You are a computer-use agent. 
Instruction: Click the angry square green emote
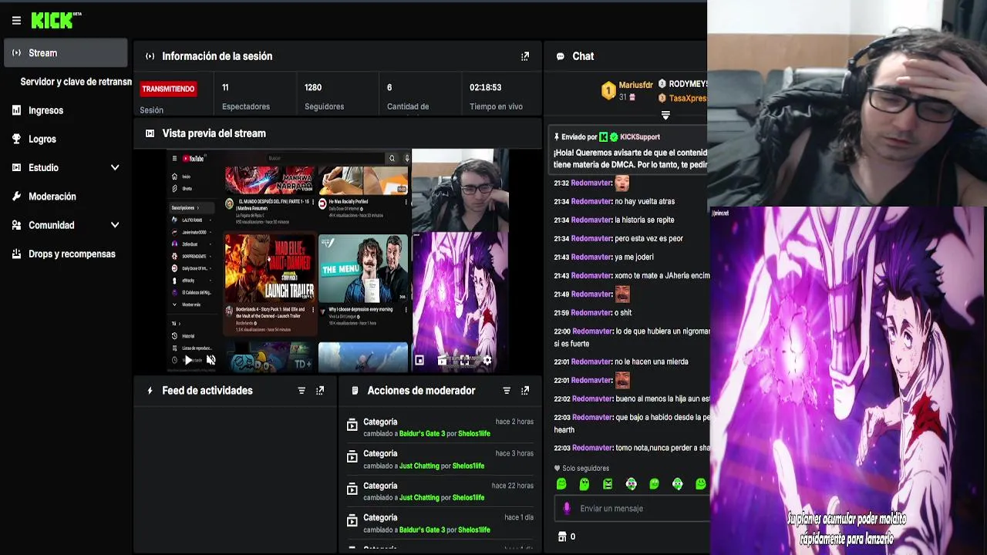tap(608, 484)
